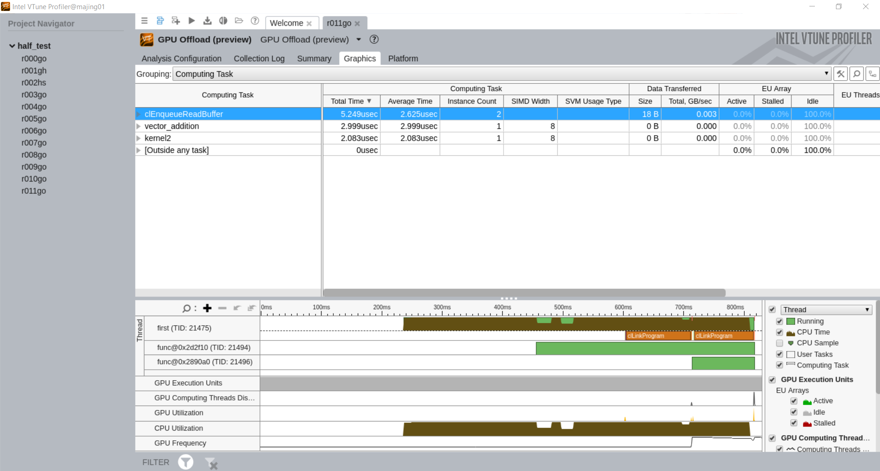Click the New Project toolbar icon
880x471 pixels.
[176, 21]
